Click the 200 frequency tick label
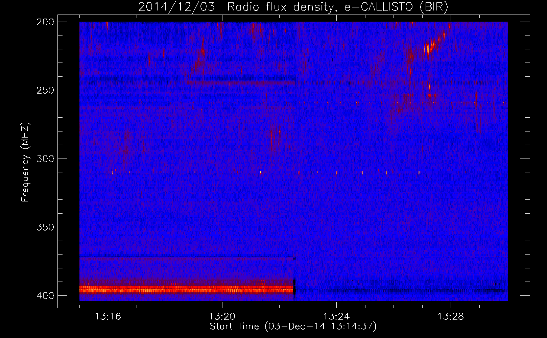Image resolution: width=547 pixels, height=338 pixels. (45, 22)
